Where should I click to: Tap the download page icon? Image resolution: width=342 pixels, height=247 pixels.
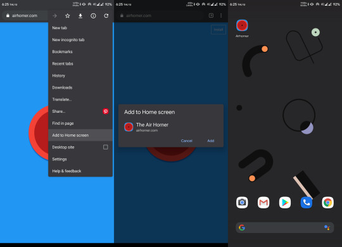point(80,16)
